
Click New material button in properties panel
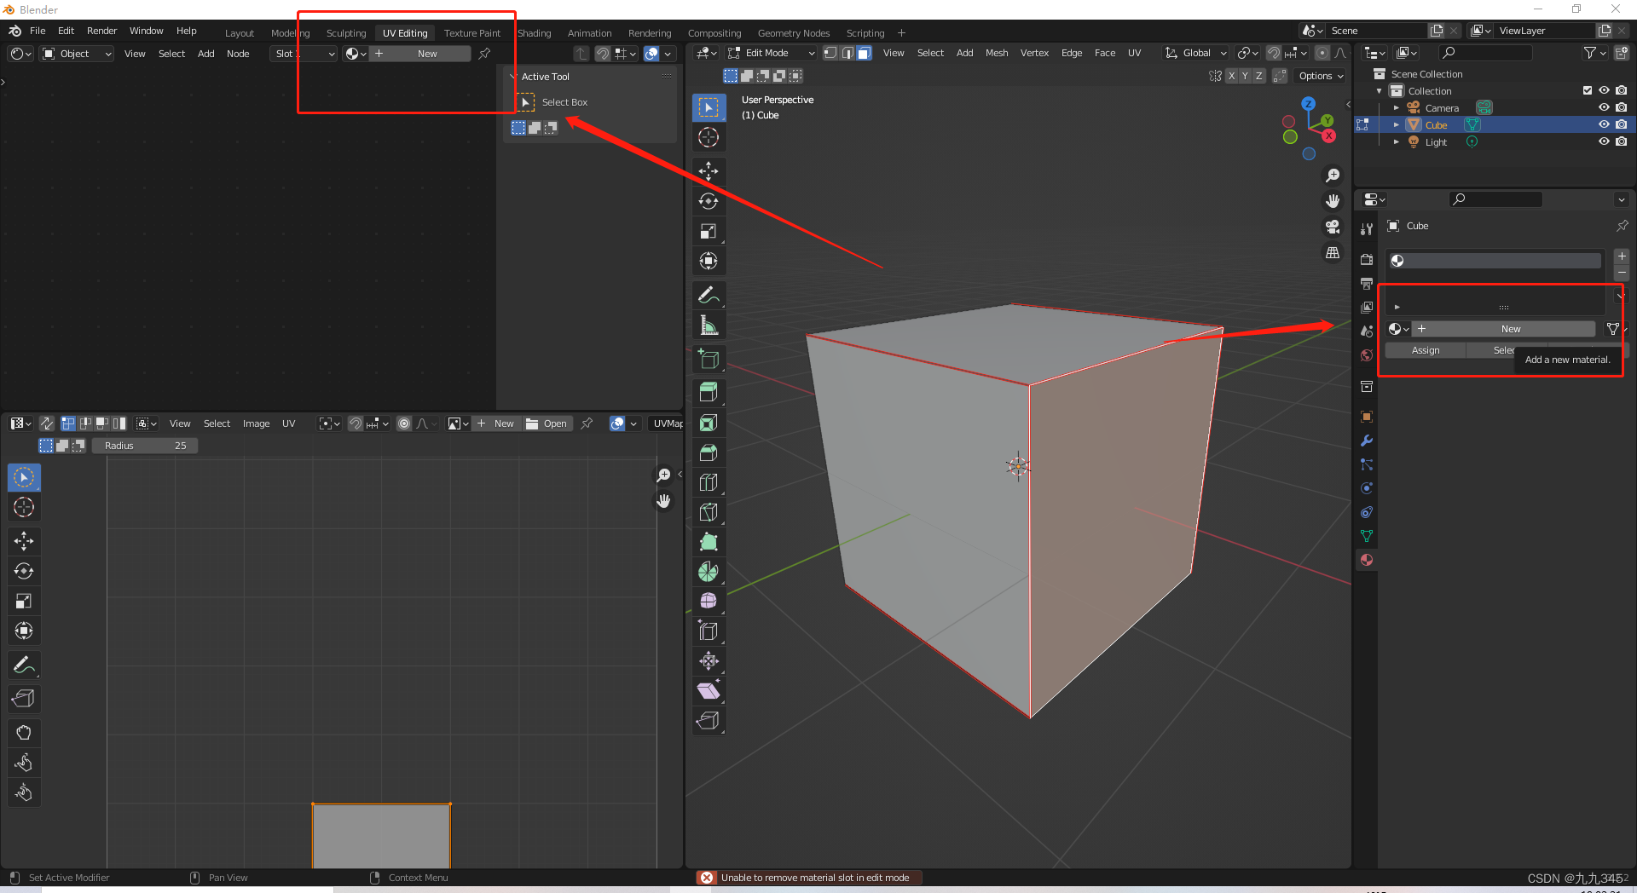click(x=1510, y=329)
